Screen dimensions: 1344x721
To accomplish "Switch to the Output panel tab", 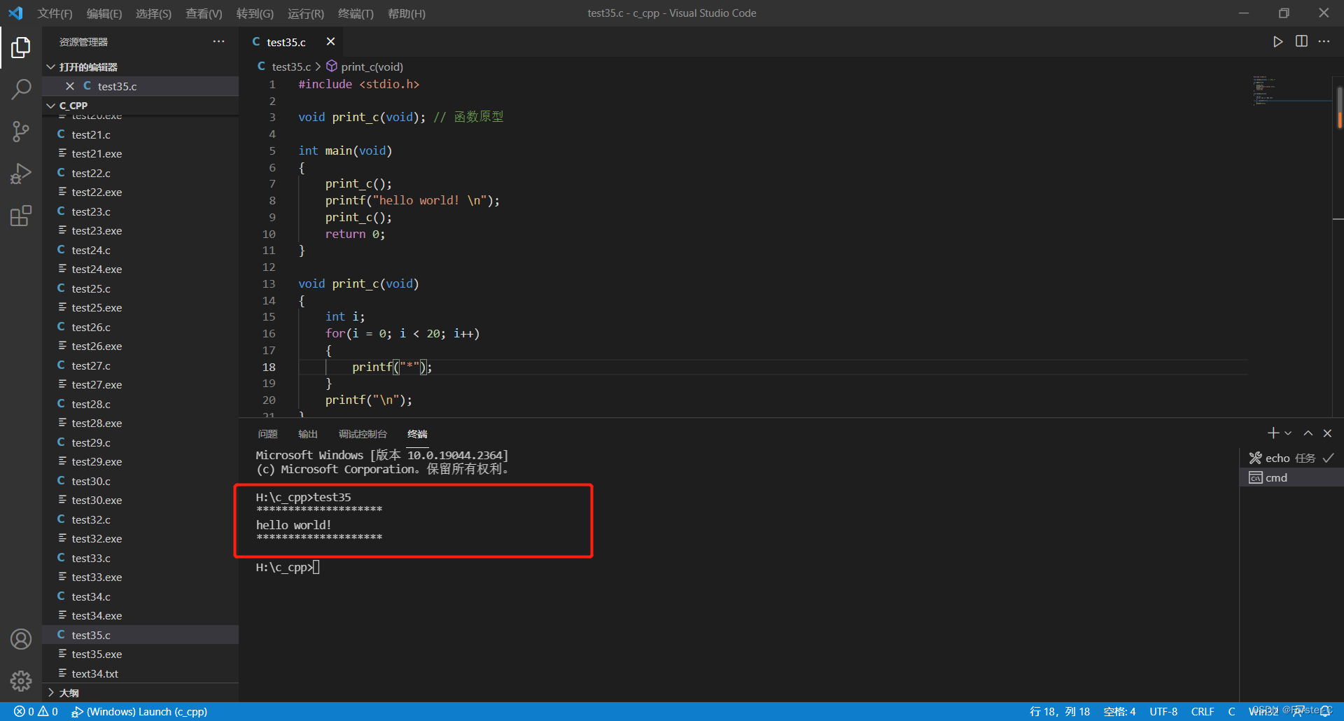I will coord(308,434).
